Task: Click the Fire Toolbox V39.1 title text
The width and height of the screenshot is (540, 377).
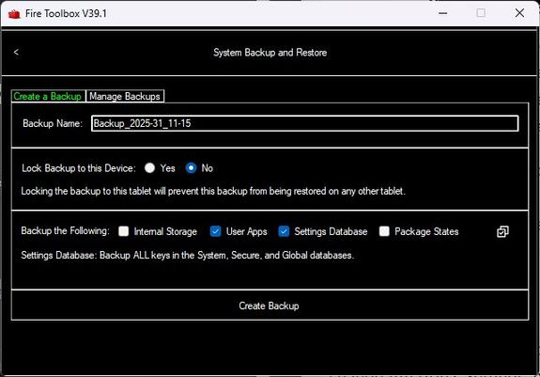Action: pyautogui.click(x=66, y=14)
